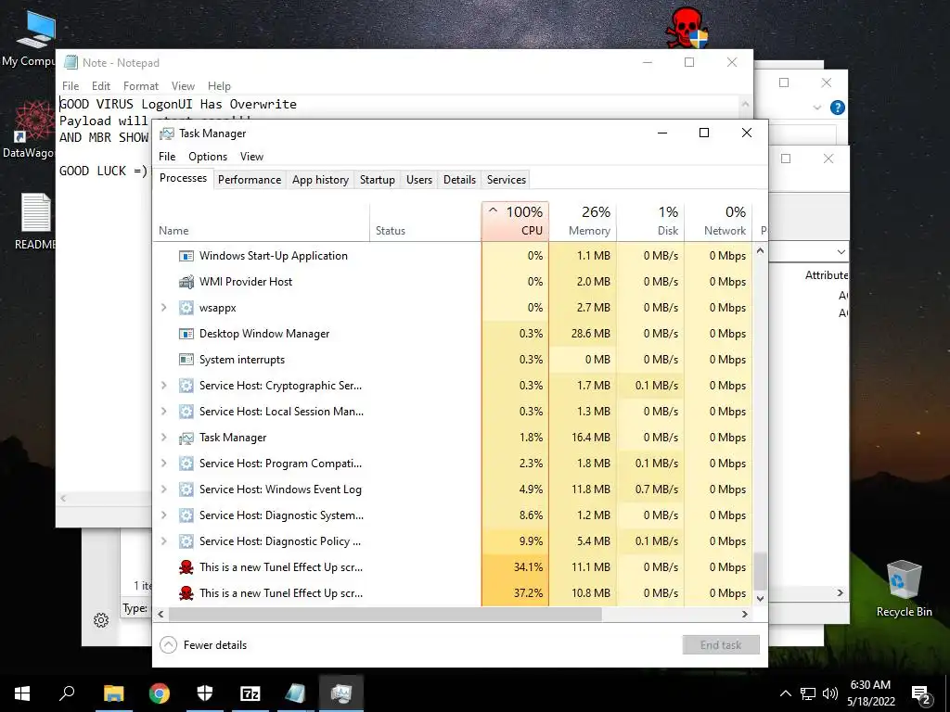Click the skull icon of the 34.1% process
The height and width of the screenshot is (712, 950).
pos(186,567)
